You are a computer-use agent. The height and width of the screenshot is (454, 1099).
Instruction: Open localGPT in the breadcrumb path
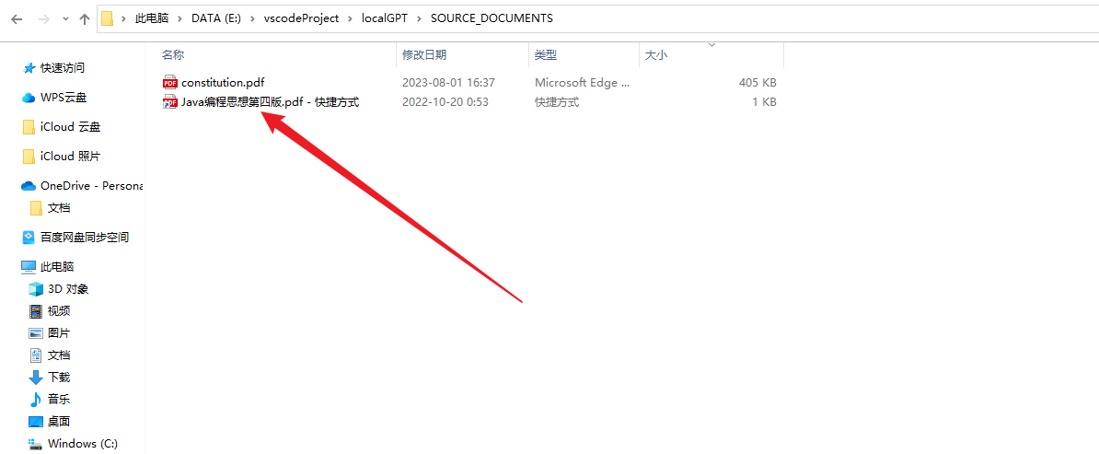pyautogui.click(x=384, y=19)
